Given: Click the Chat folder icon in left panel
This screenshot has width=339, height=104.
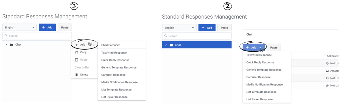Looking at the screenshot, I should tap(12, 45).
